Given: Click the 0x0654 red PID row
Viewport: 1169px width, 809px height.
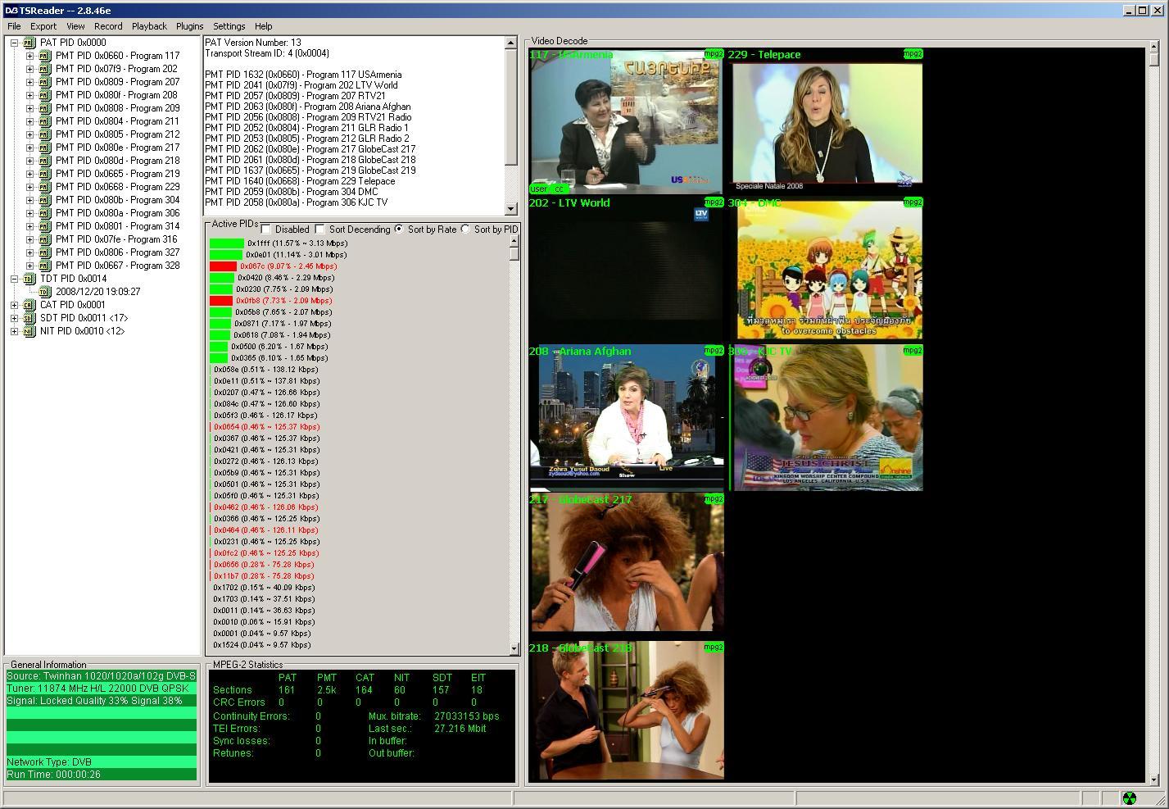Looking at the screenshot, I should tap(266, 427).
